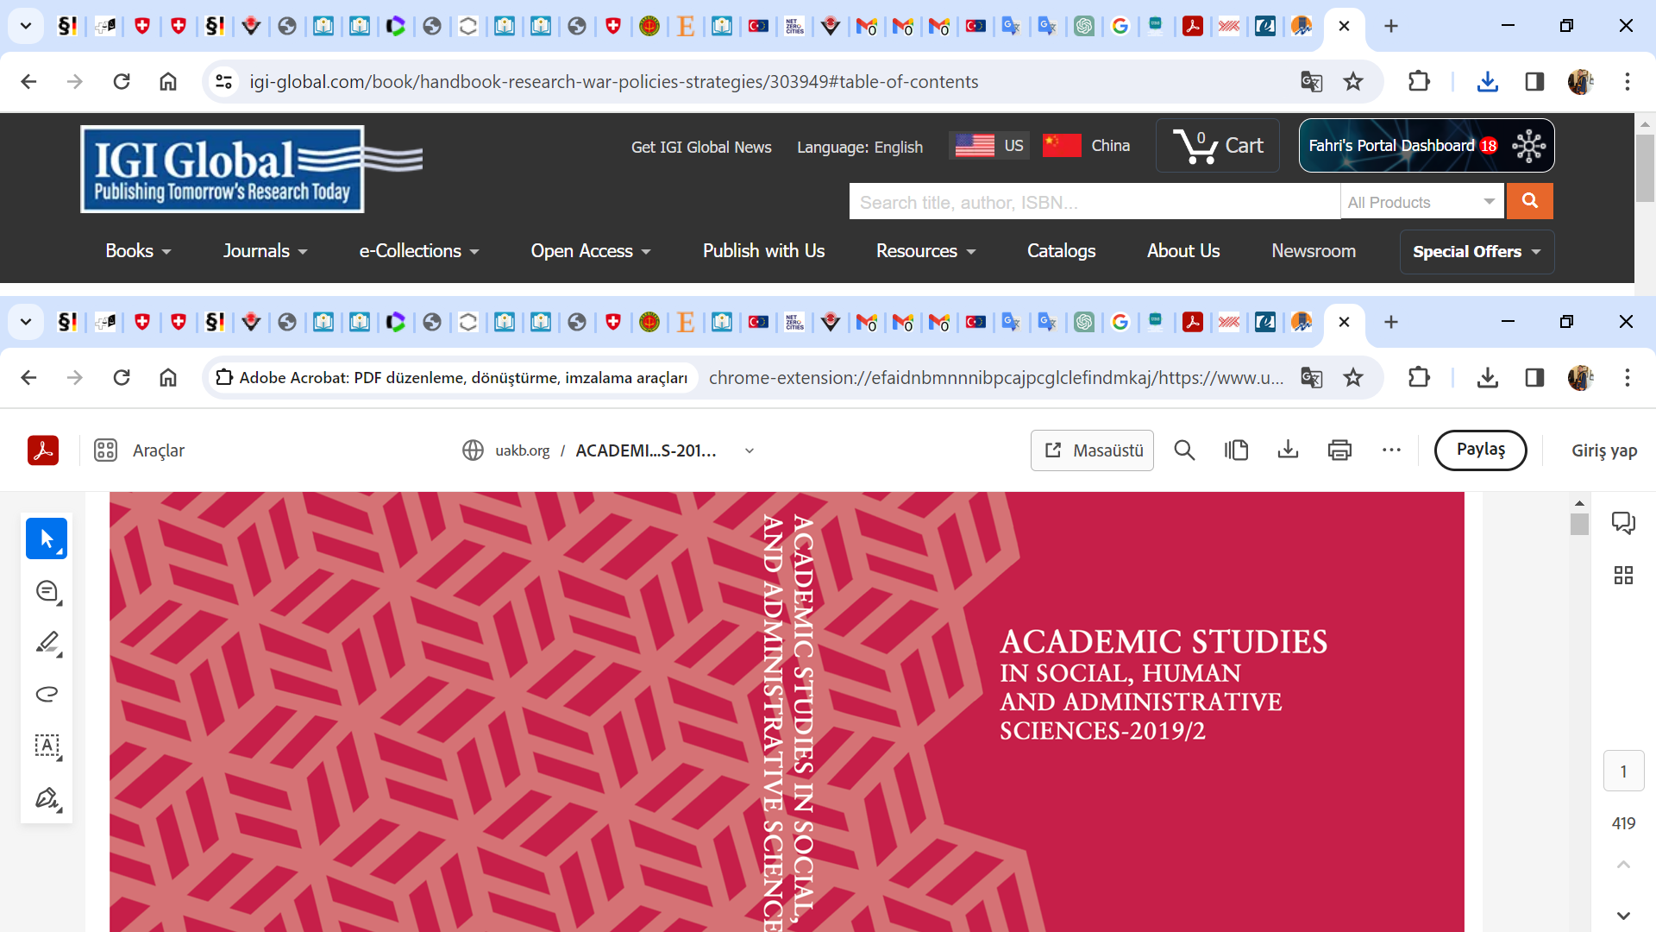Image resolution: width=1656 pixels, height=932 pixels.
Task: Select the Acrobat selection arrow tool
Action: click(47, 539)
